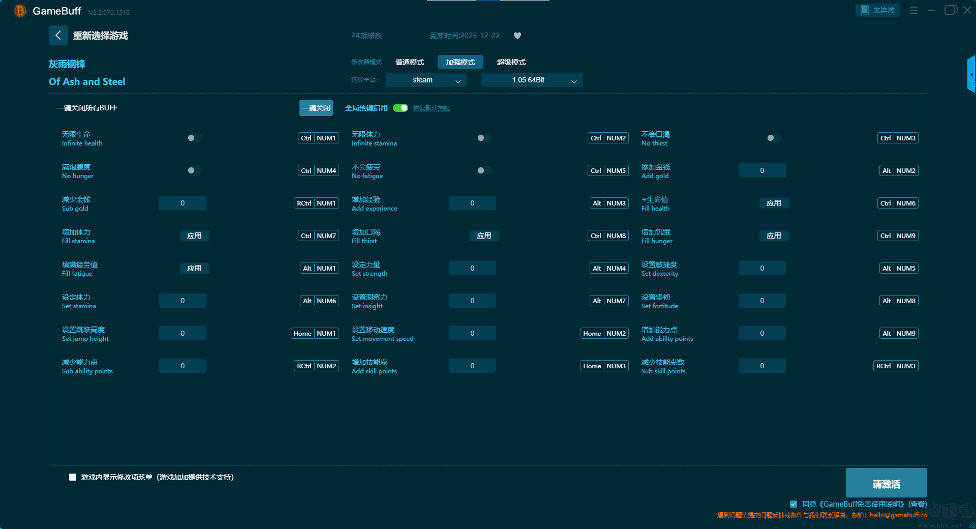Check the in-game trainer menu checkbox

pos(73,477)
